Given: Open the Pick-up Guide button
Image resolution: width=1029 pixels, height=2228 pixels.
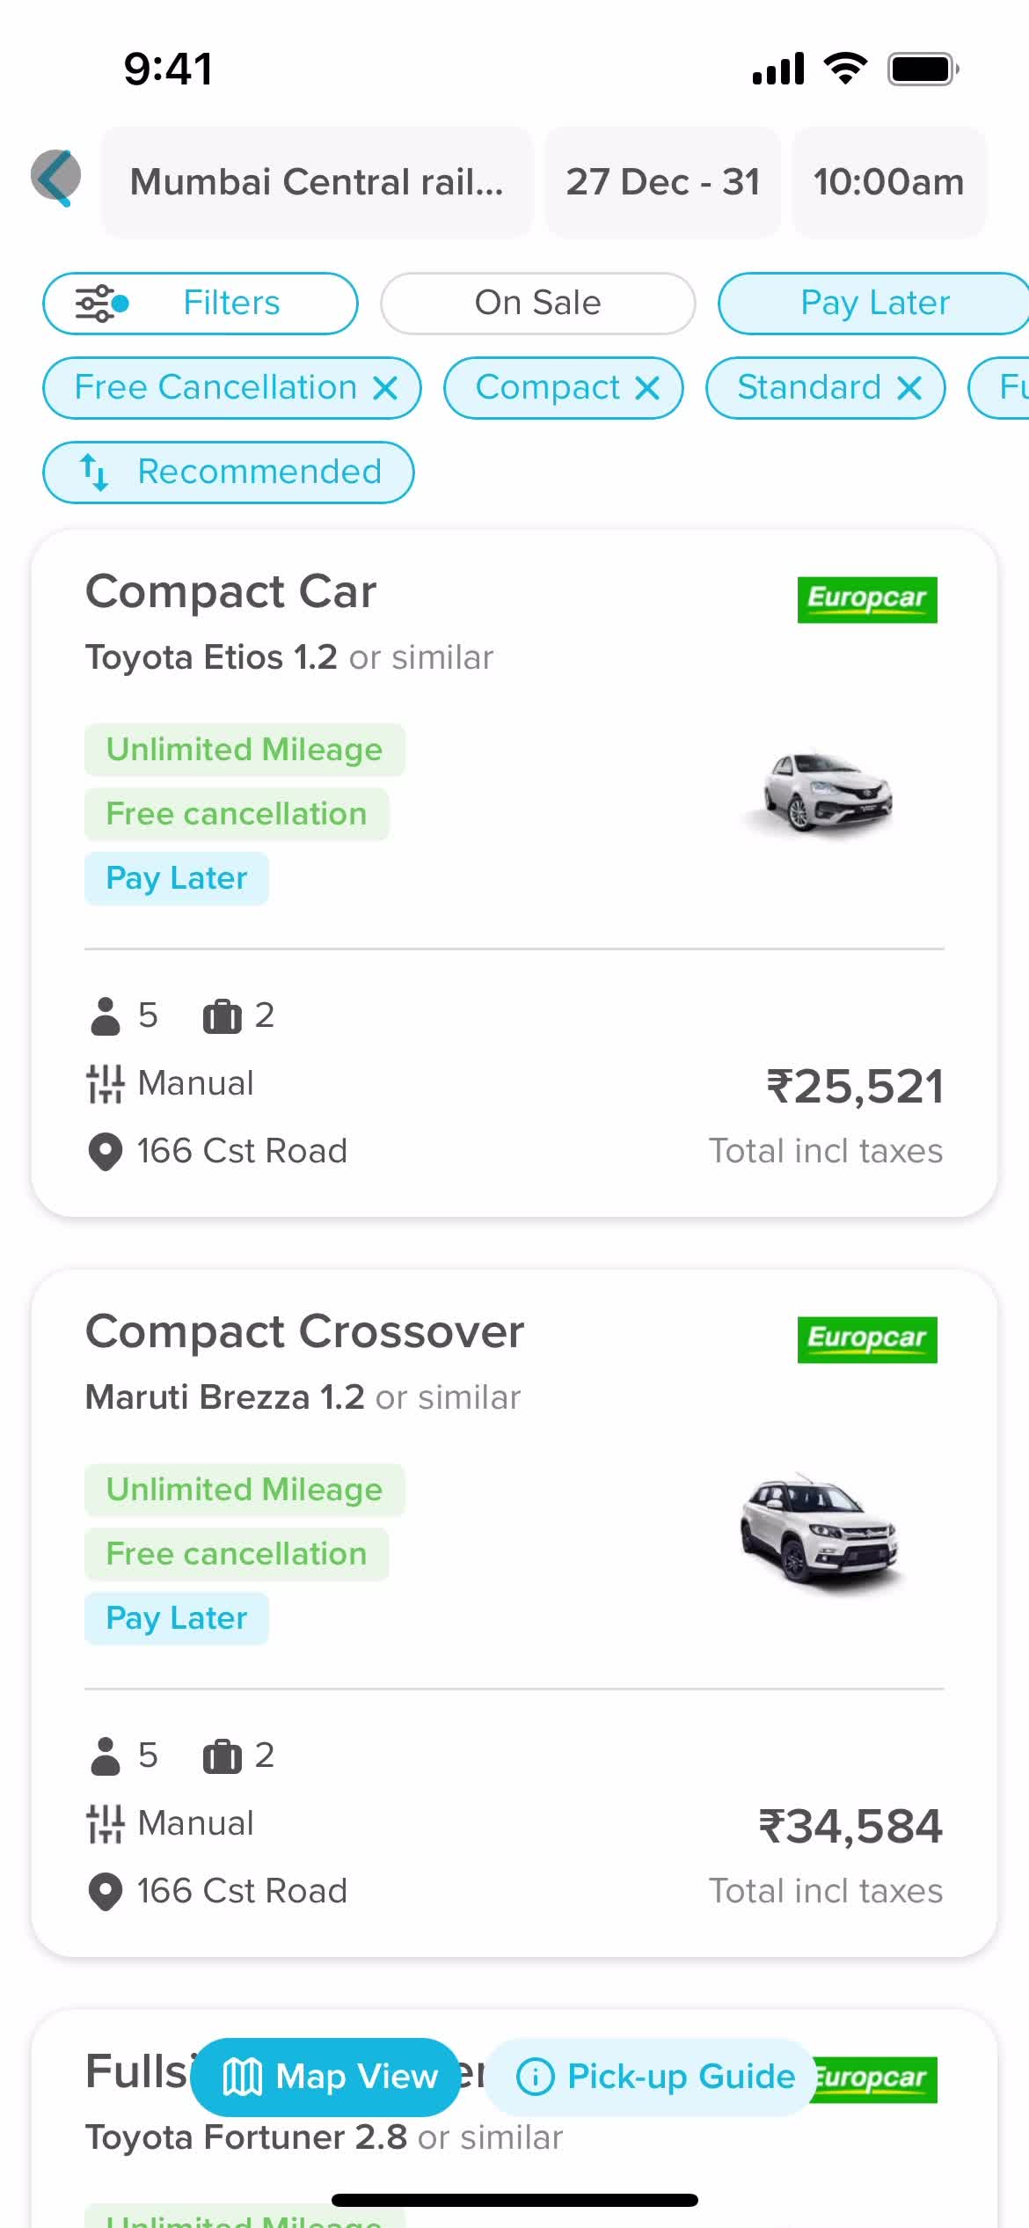Looking at the screenshot, I should click(648, 2078).
